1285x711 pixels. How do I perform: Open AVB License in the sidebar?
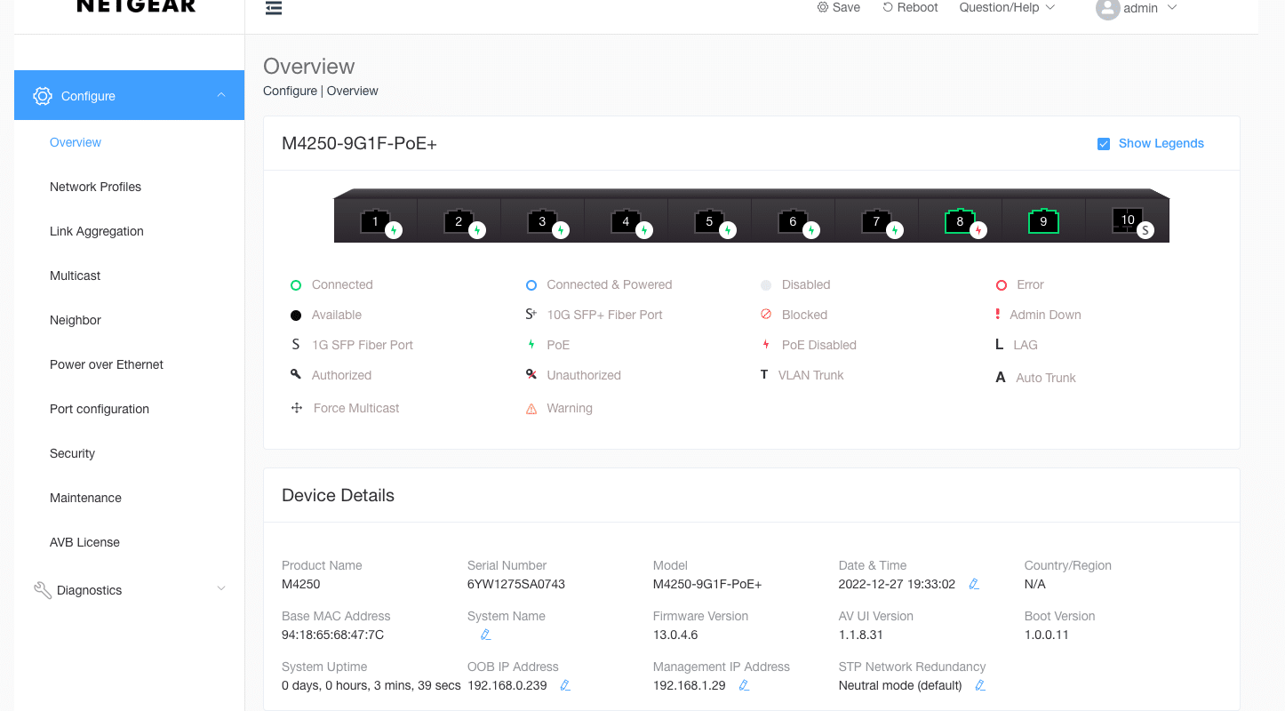coord(84,542)
